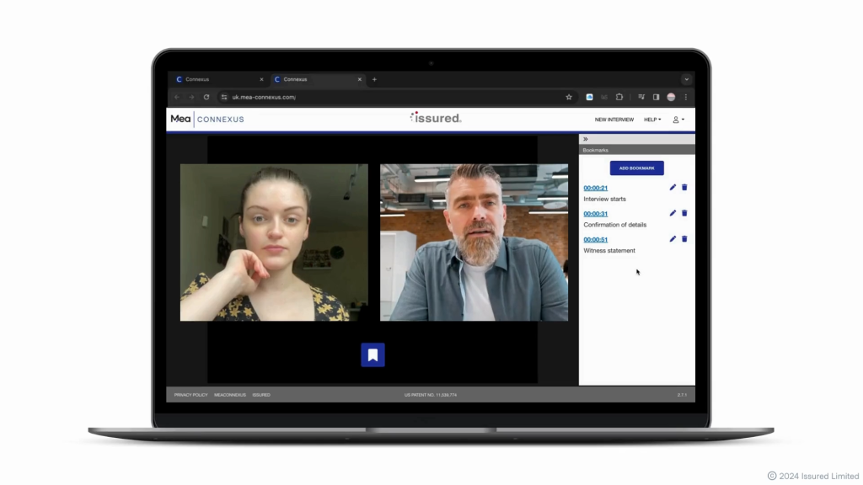Delete the 'Interview starts' bookmark
Screen dimensions: 863x485
coord(684,188)
